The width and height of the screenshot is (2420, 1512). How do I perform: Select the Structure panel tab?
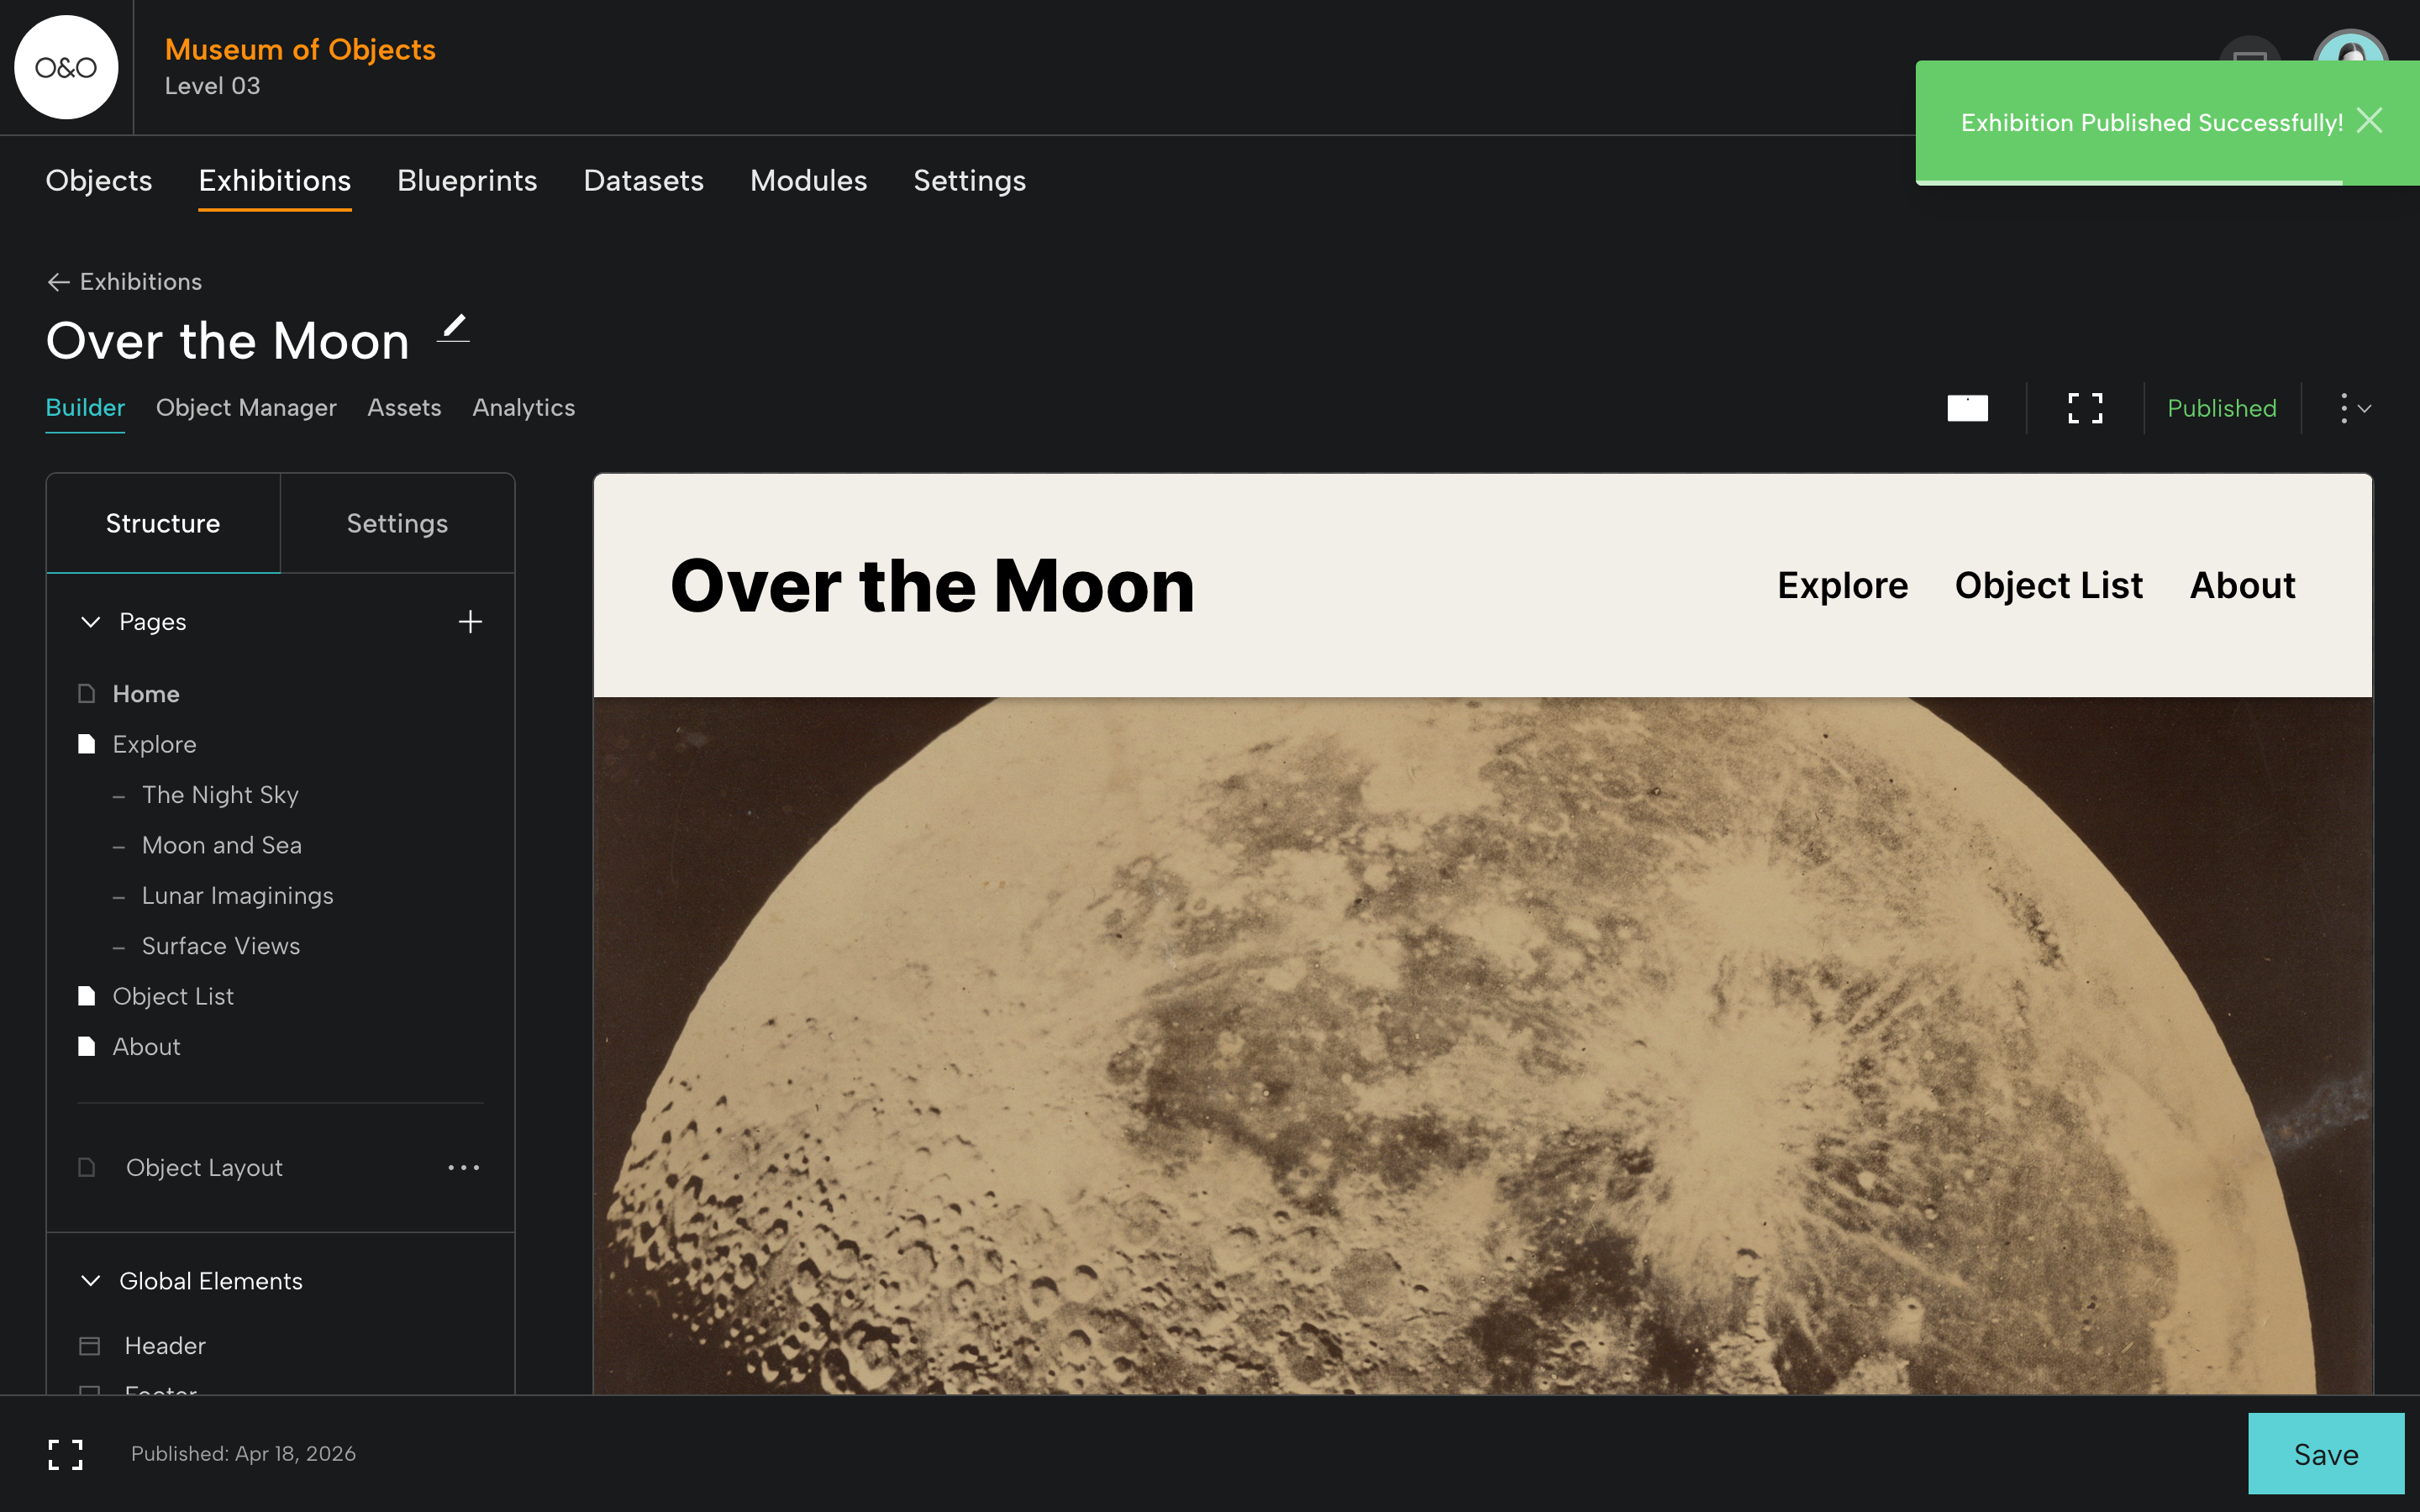point(163,523)
